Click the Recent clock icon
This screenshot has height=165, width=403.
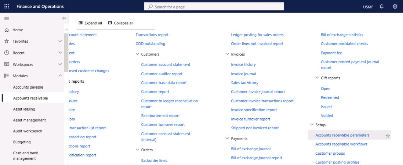(x=6, y=53)
